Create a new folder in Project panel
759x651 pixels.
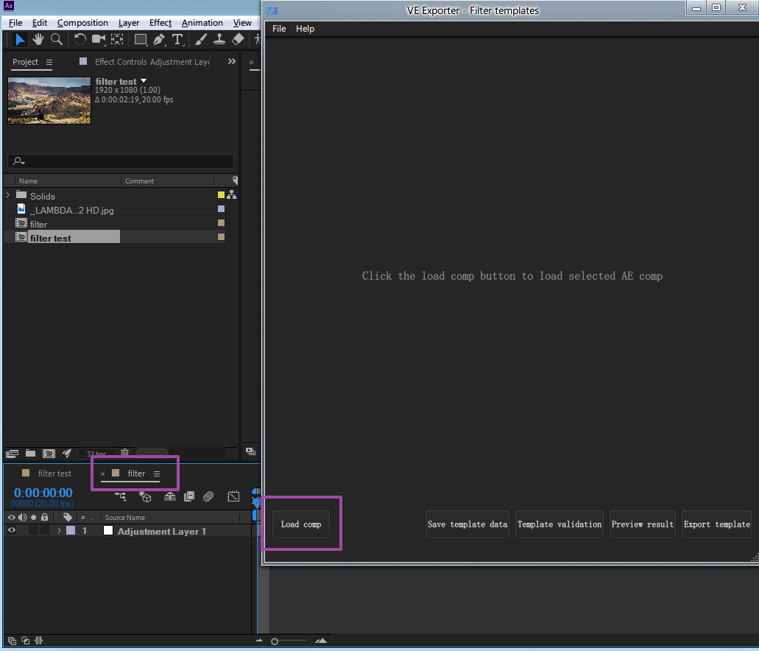[30, 454]
